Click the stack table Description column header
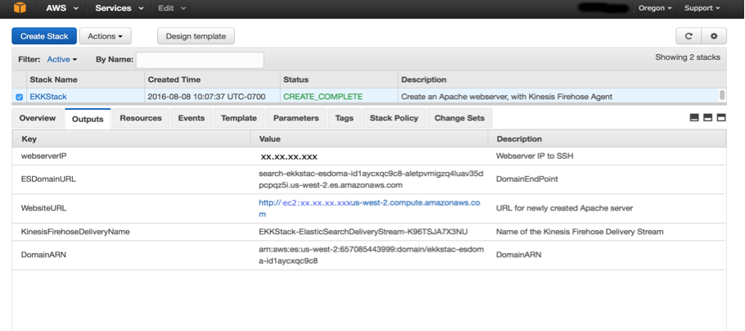Image resolution: width=745 pixels, height=331 pixels. [562, 79]
